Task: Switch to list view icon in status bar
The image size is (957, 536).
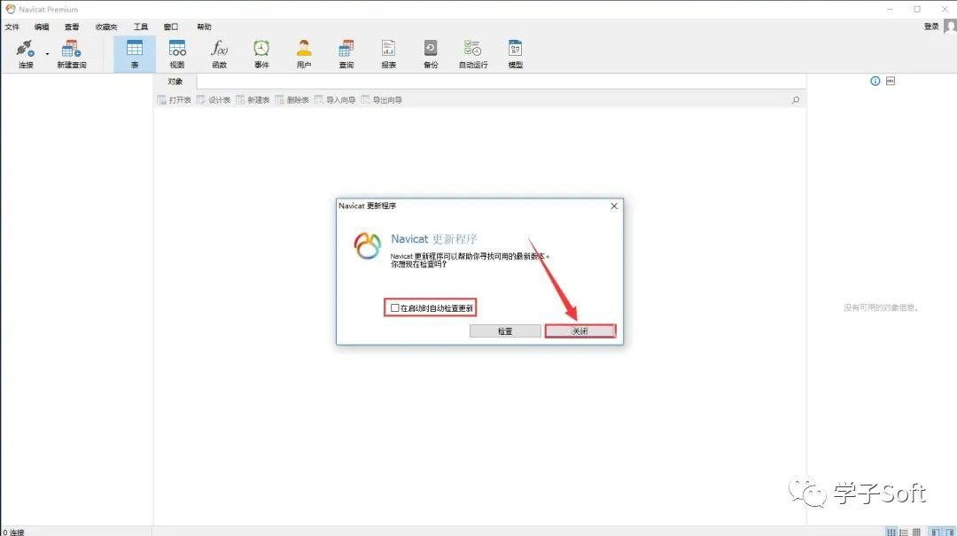Action: pyautogui.click(x=891, y=532)
